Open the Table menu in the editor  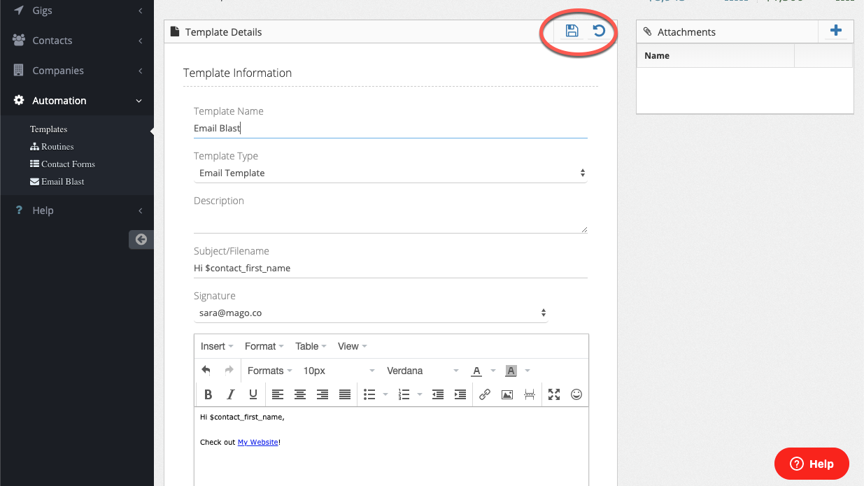pyautogui.click(x=311, y=346)
